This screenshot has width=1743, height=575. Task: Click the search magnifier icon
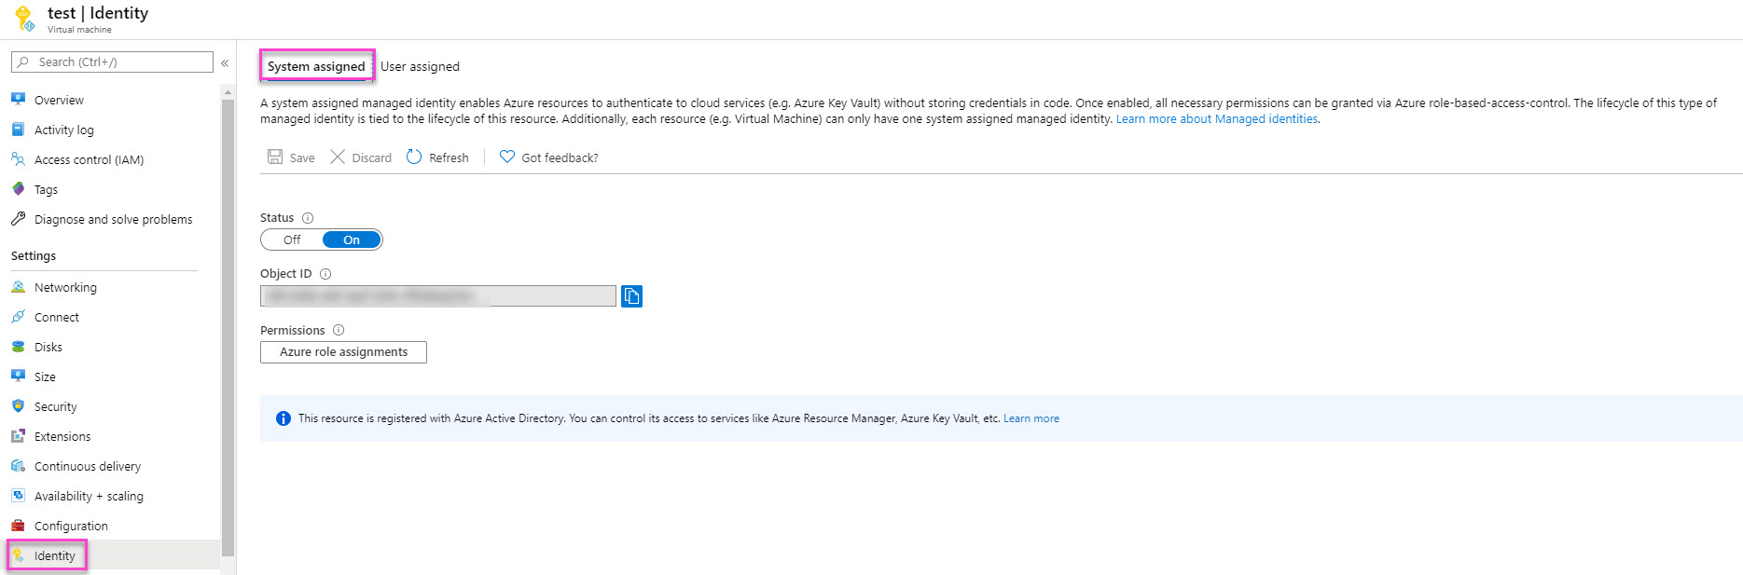point(23,62)
